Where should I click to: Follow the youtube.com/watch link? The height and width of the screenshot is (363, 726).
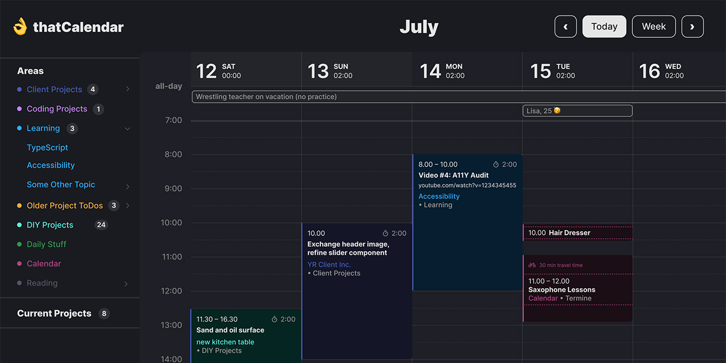pos(467,185)
